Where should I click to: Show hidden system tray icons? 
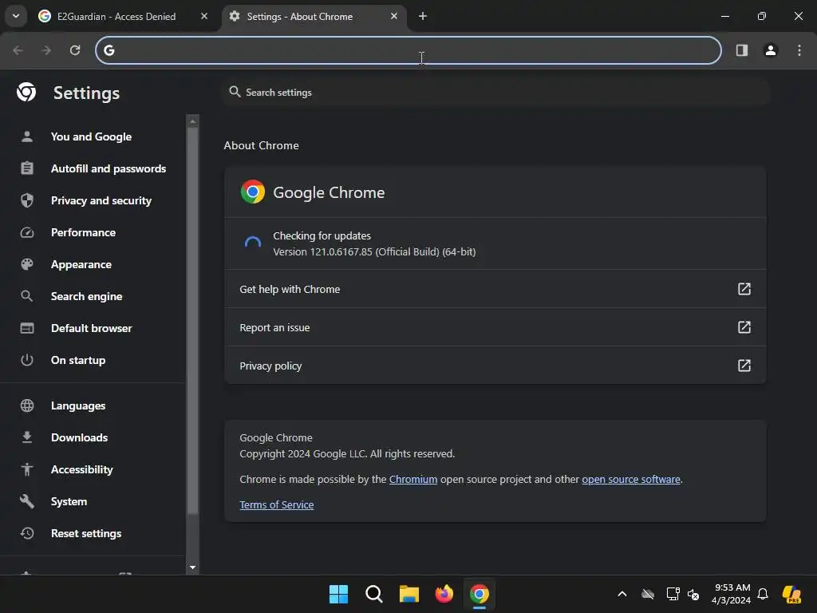[622, 594]
